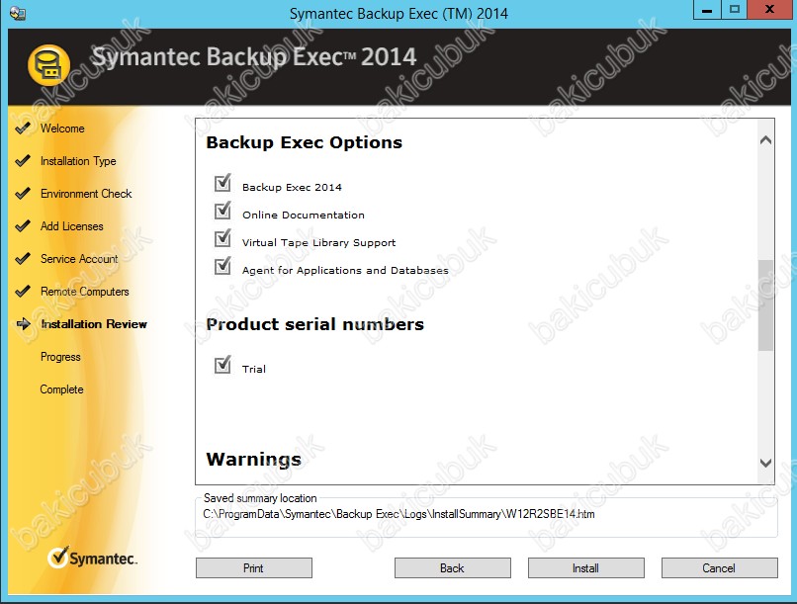
Task: Select the Progress step
Action: [x=60, y=357]
